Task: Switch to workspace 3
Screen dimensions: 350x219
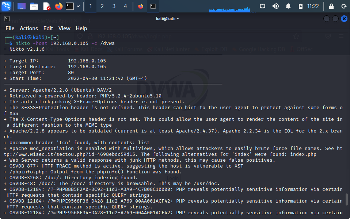Action: click(114, 6)
